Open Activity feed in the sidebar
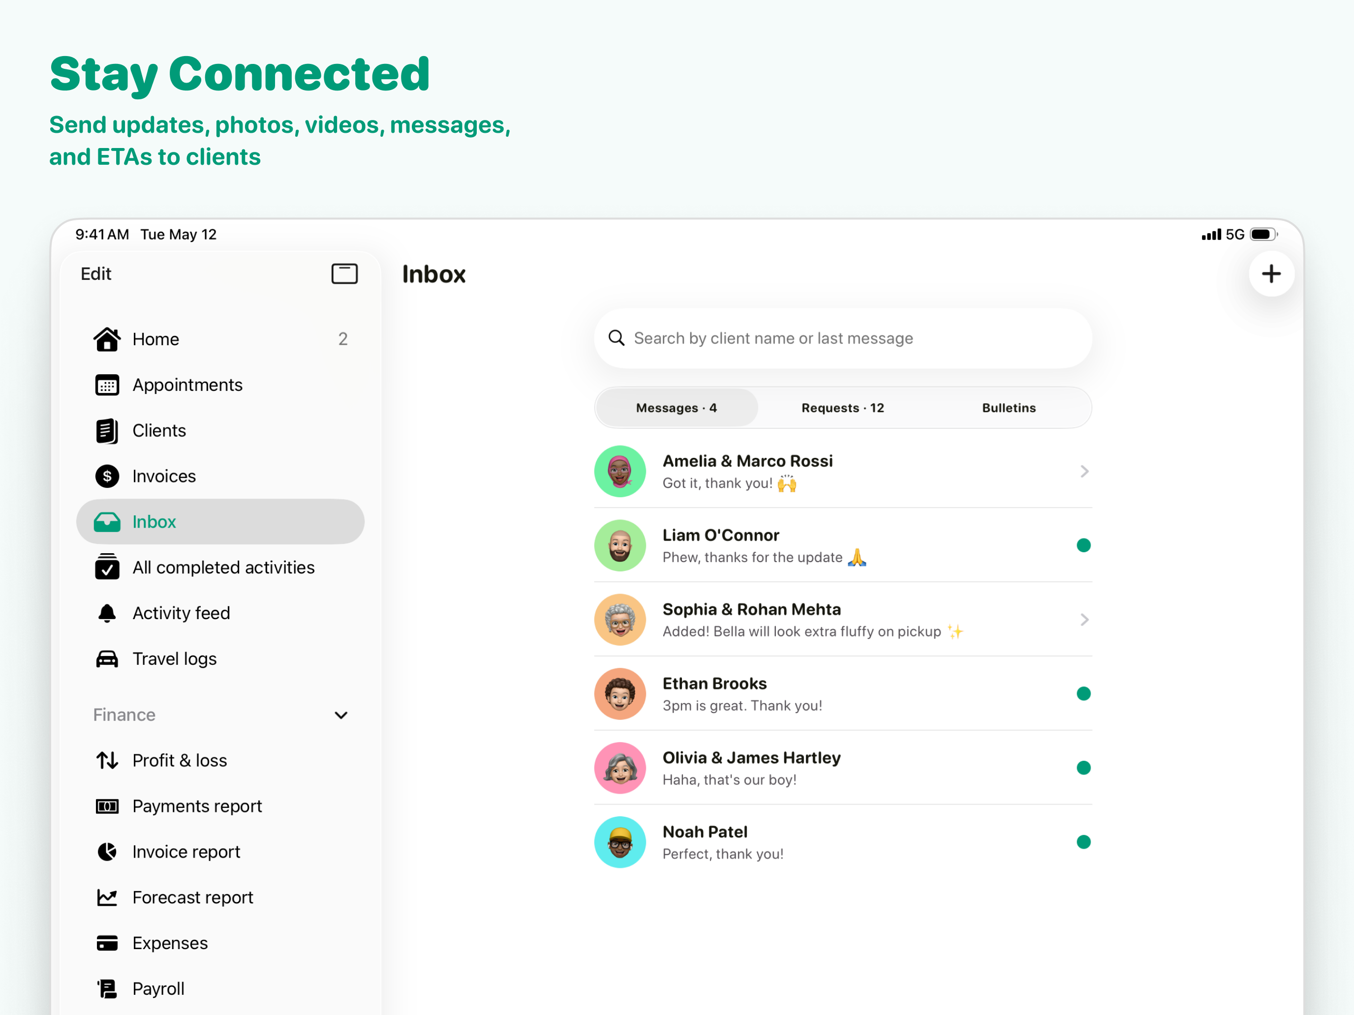 (x=220, y=613)
